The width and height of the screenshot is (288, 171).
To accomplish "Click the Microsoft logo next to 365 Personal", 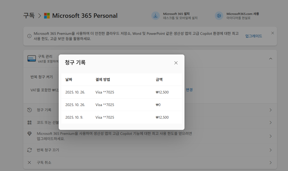I will (47, 16).
